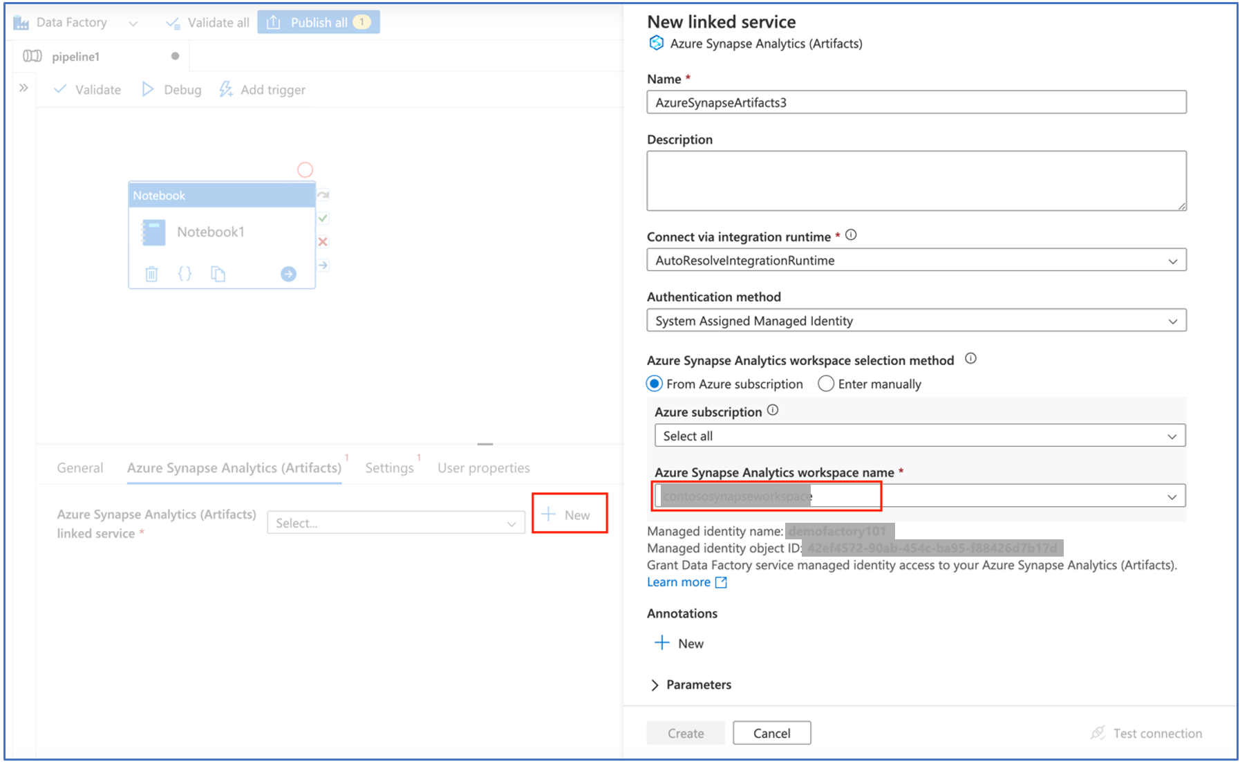
Task: Open the Authentication method dropdown
Action: [917, 321]
